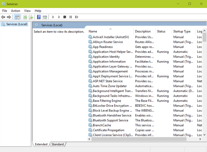Click gear icon beside Application Identity
Image resolution: width=207 pixels, height=152 pixels.
(x=90, y=57)
